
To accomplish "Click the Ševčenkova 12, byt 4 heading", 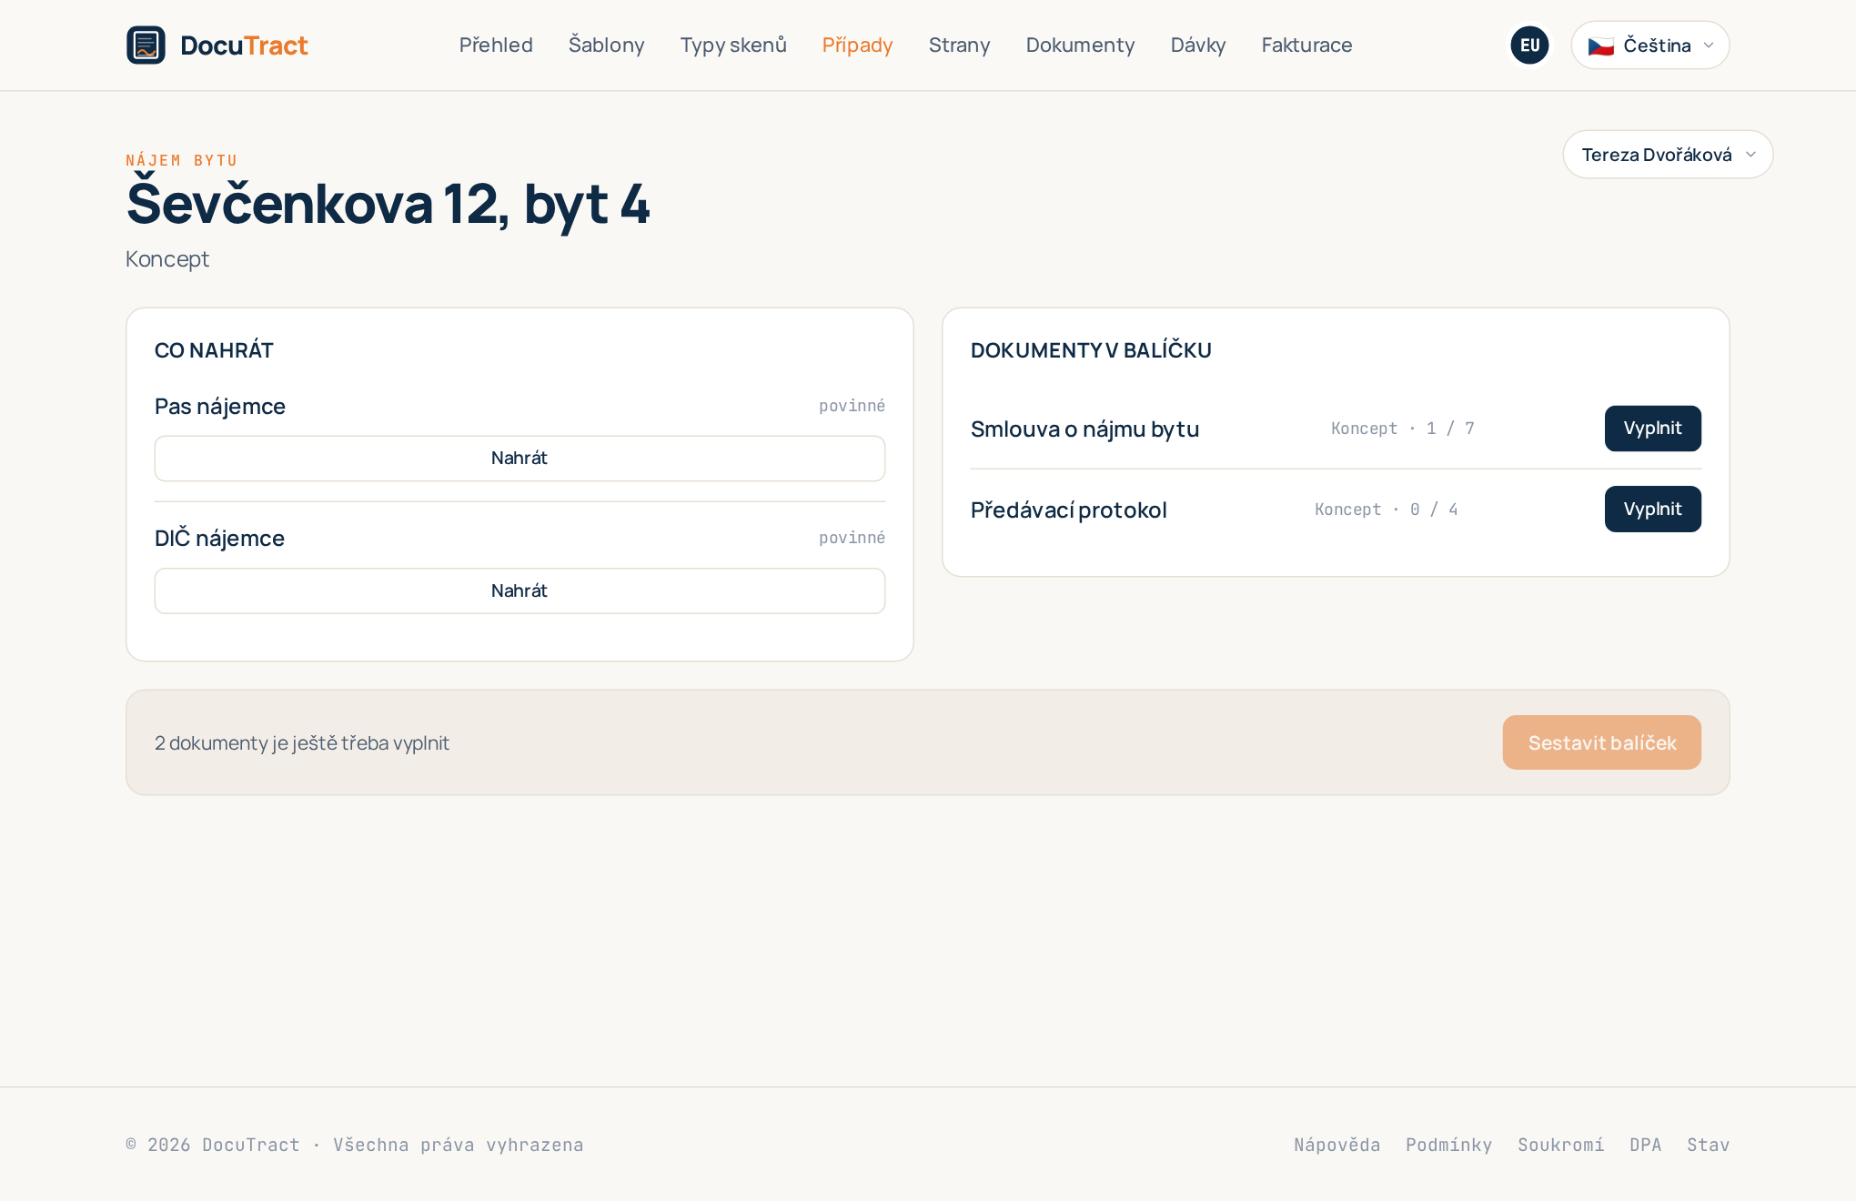I will pos(388,204).
